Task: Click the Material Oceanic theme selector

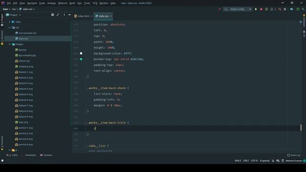Action: 294,161
